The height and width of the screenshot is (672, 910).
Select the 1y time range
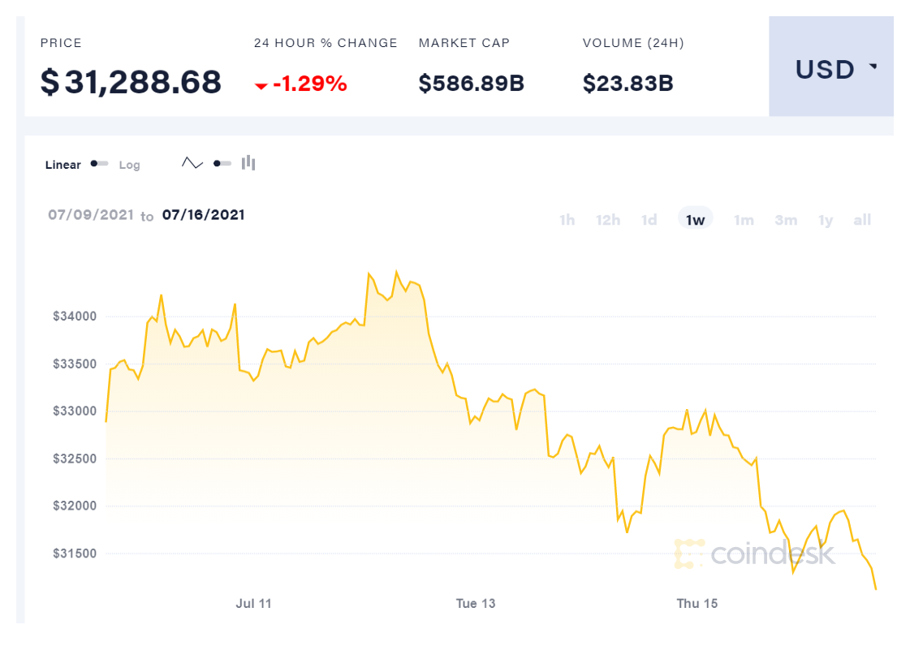pyautogui.click(x=826, y=220)
